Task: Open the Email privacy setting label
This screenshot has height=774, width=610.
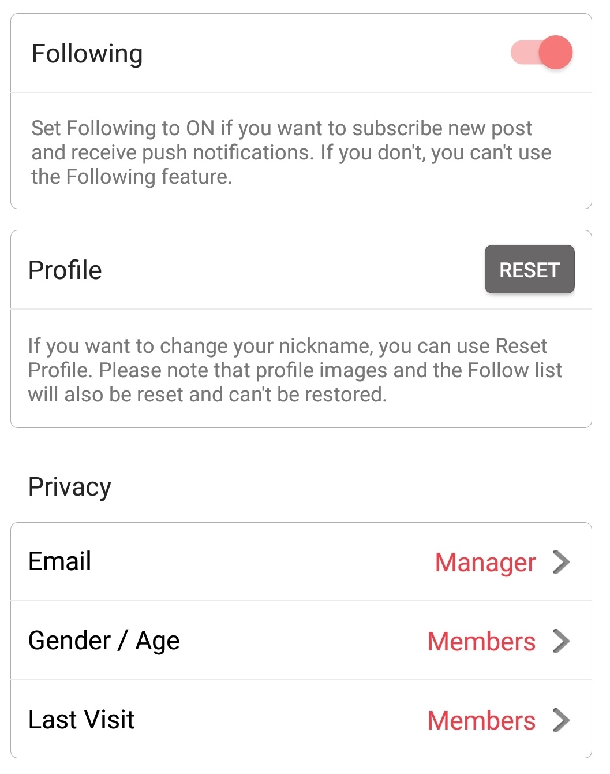Action: coord(60,561)
